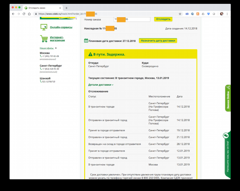Focus the browser address bar
This screenshot has height=191, width=240.
point(107,14)
